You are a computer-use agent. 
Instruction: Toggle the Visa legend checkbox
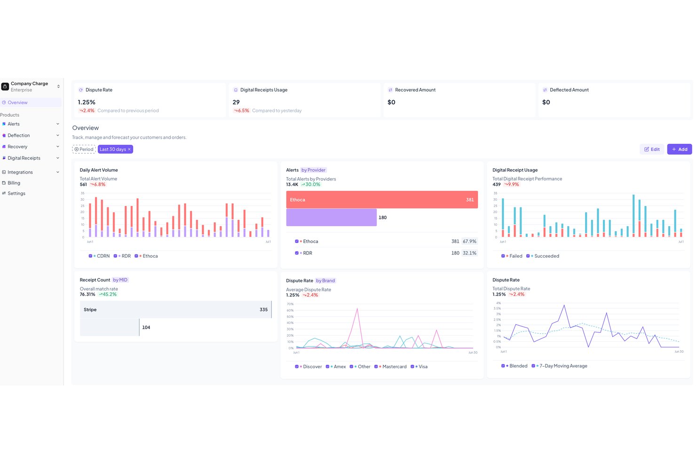coord(412,367)
